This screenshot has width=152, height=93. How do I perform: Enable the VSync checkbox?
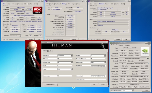coord(58,66)
